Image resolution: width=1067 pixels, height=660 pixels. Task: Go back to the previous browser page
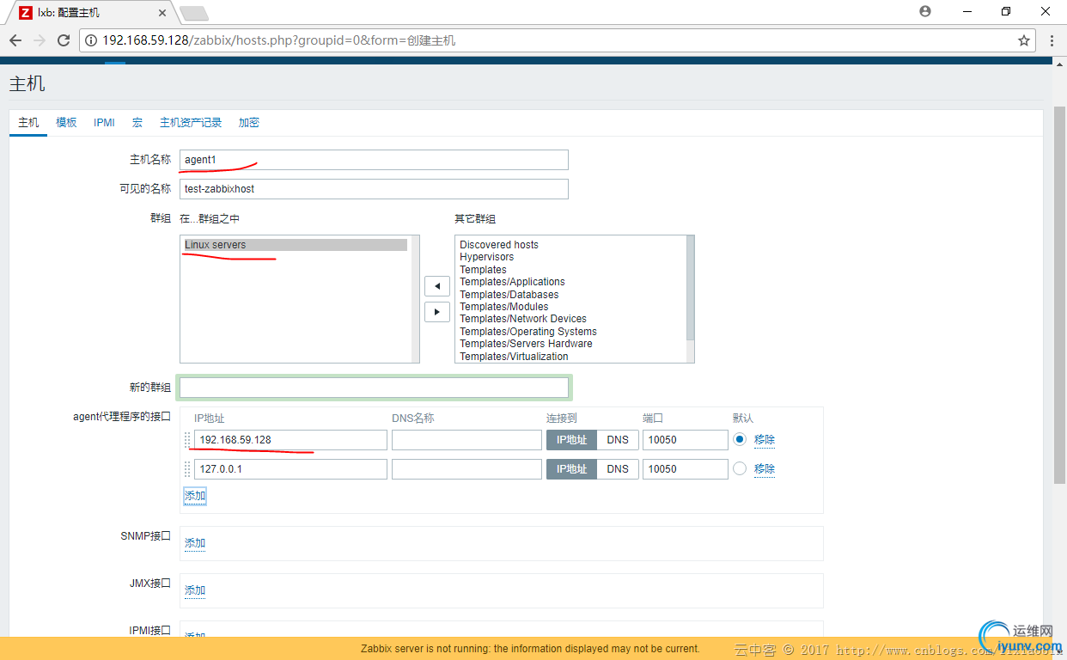tap(15, 40)
